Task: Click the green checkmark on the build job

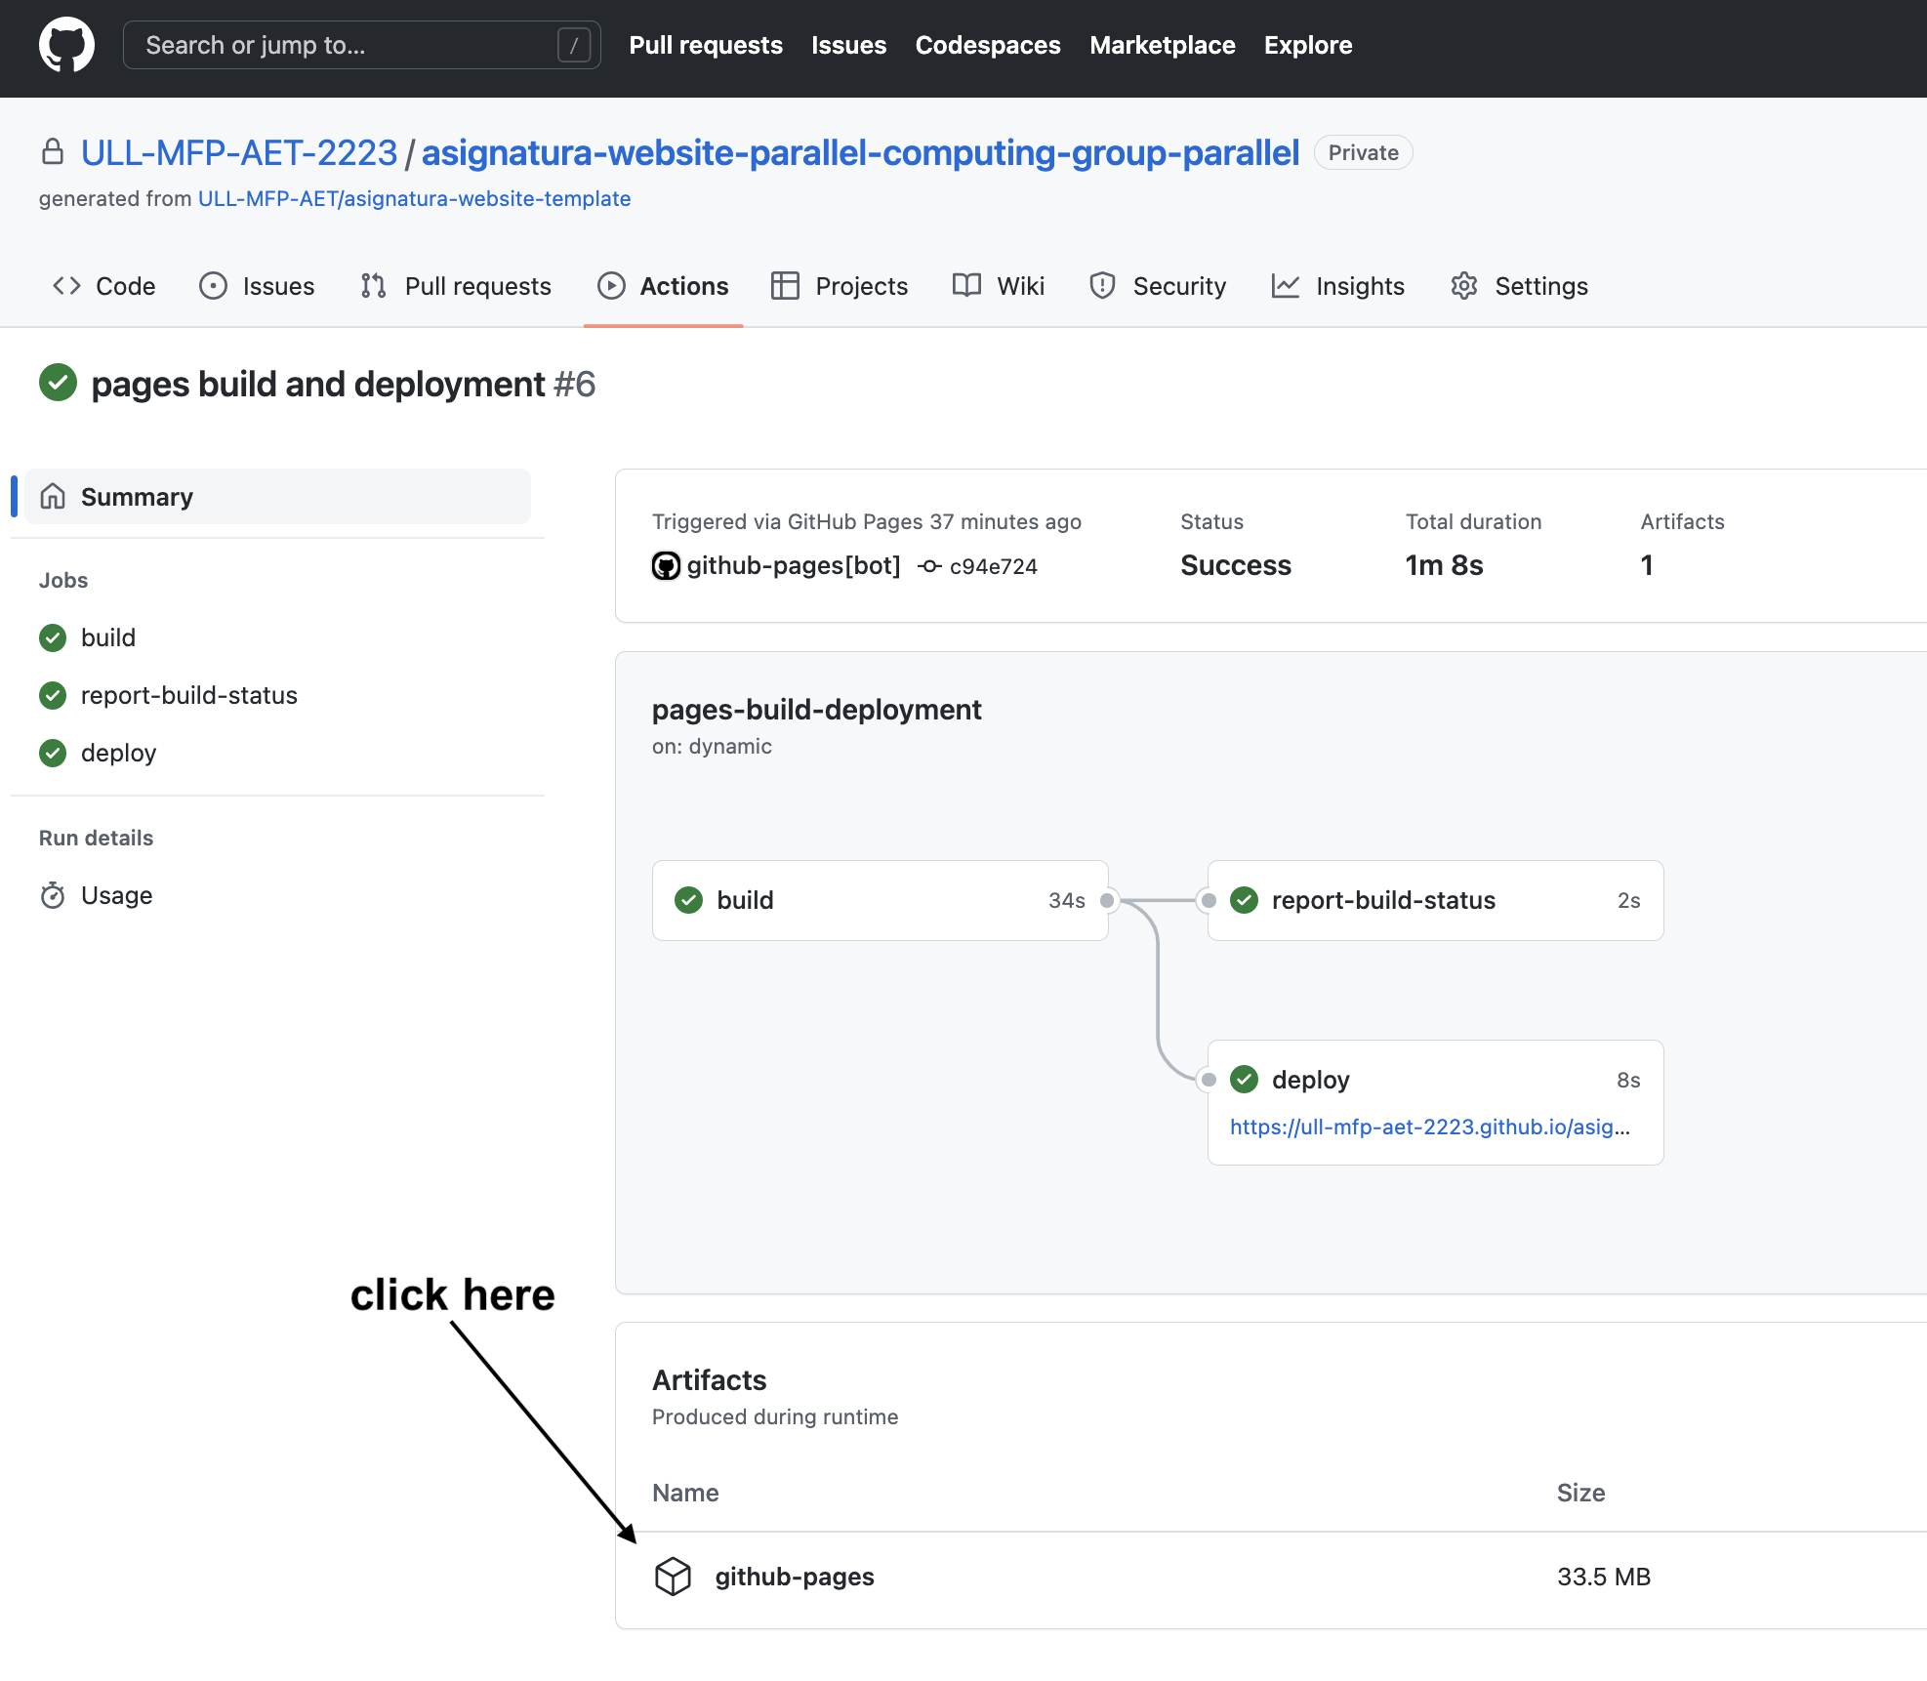Action: tap(52, 637)
